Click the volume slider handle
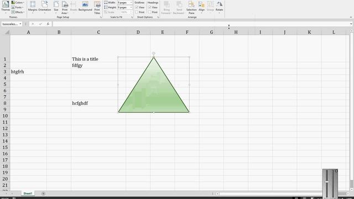Screen dimensions: 354x199 pyautogui.click(x=327, y=182)
